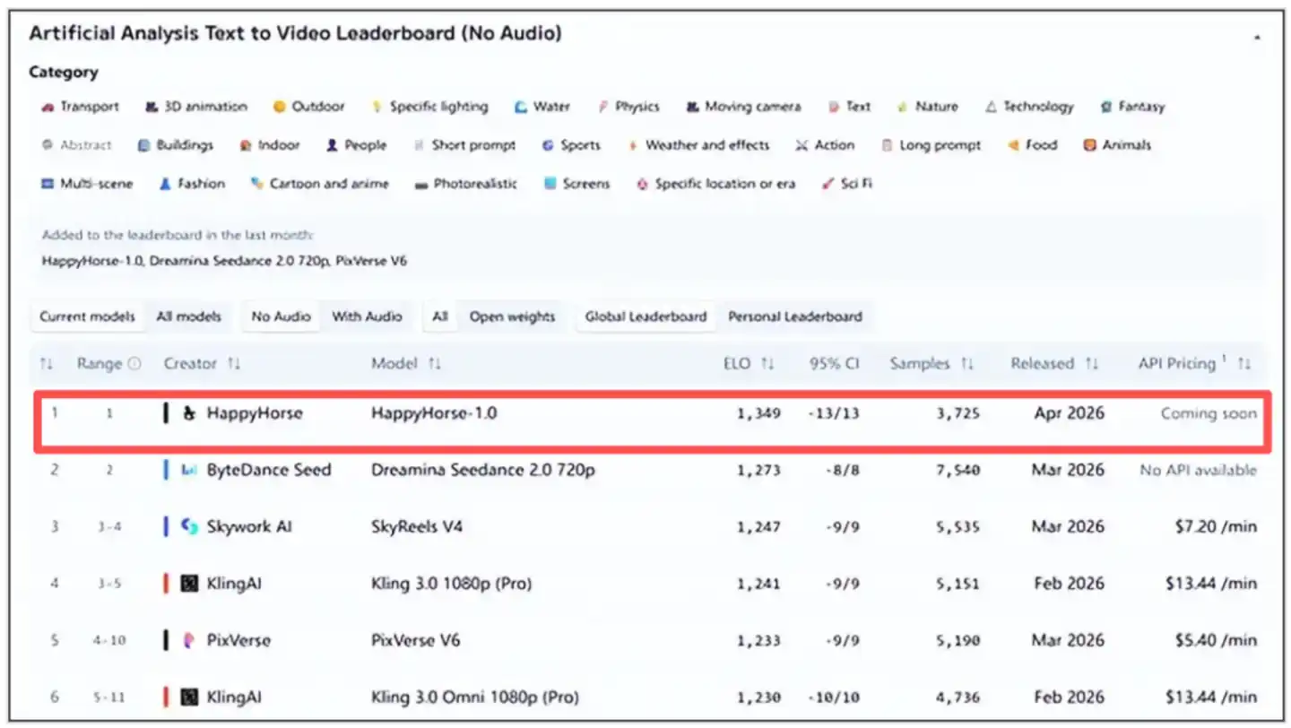Screen dimensions: 1291x728
Task: Click the HappyHorse creator logo
Action: 189,413
